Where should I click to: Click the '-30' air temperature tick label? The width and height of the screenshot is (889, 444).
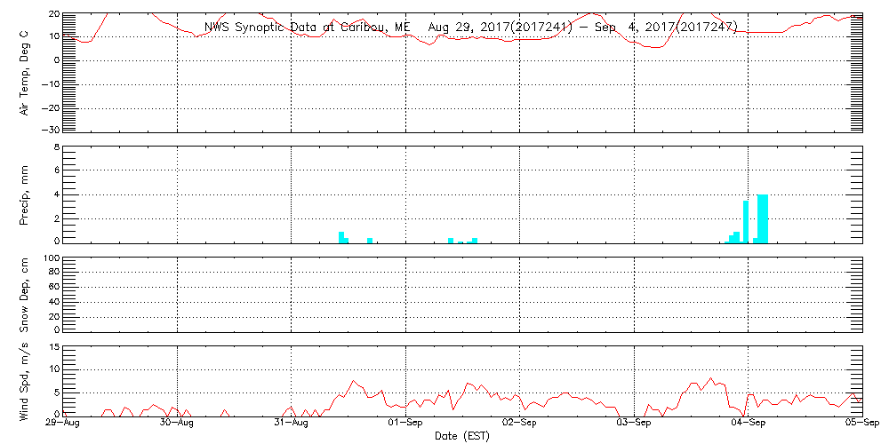pyautogui.click(x=50, y=129)
